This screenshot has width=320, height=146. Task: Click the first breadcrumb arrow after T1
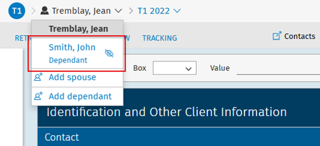[34, 11]
